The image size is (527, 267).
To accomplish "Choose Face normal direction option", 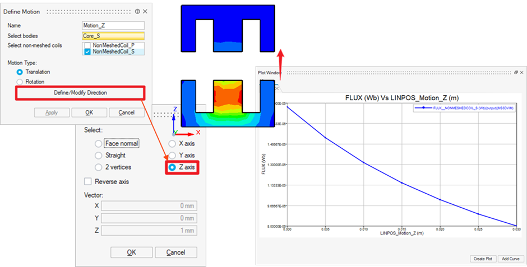I will (98, 143).
